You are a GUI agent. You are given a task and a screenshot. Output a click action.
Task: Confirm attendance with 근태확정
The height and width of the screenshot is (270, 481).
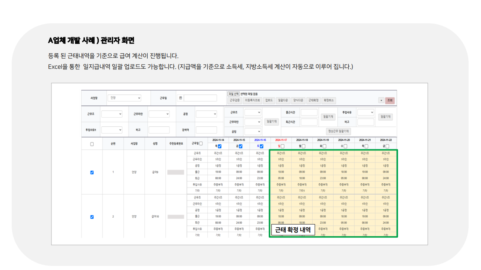(313, 100)
